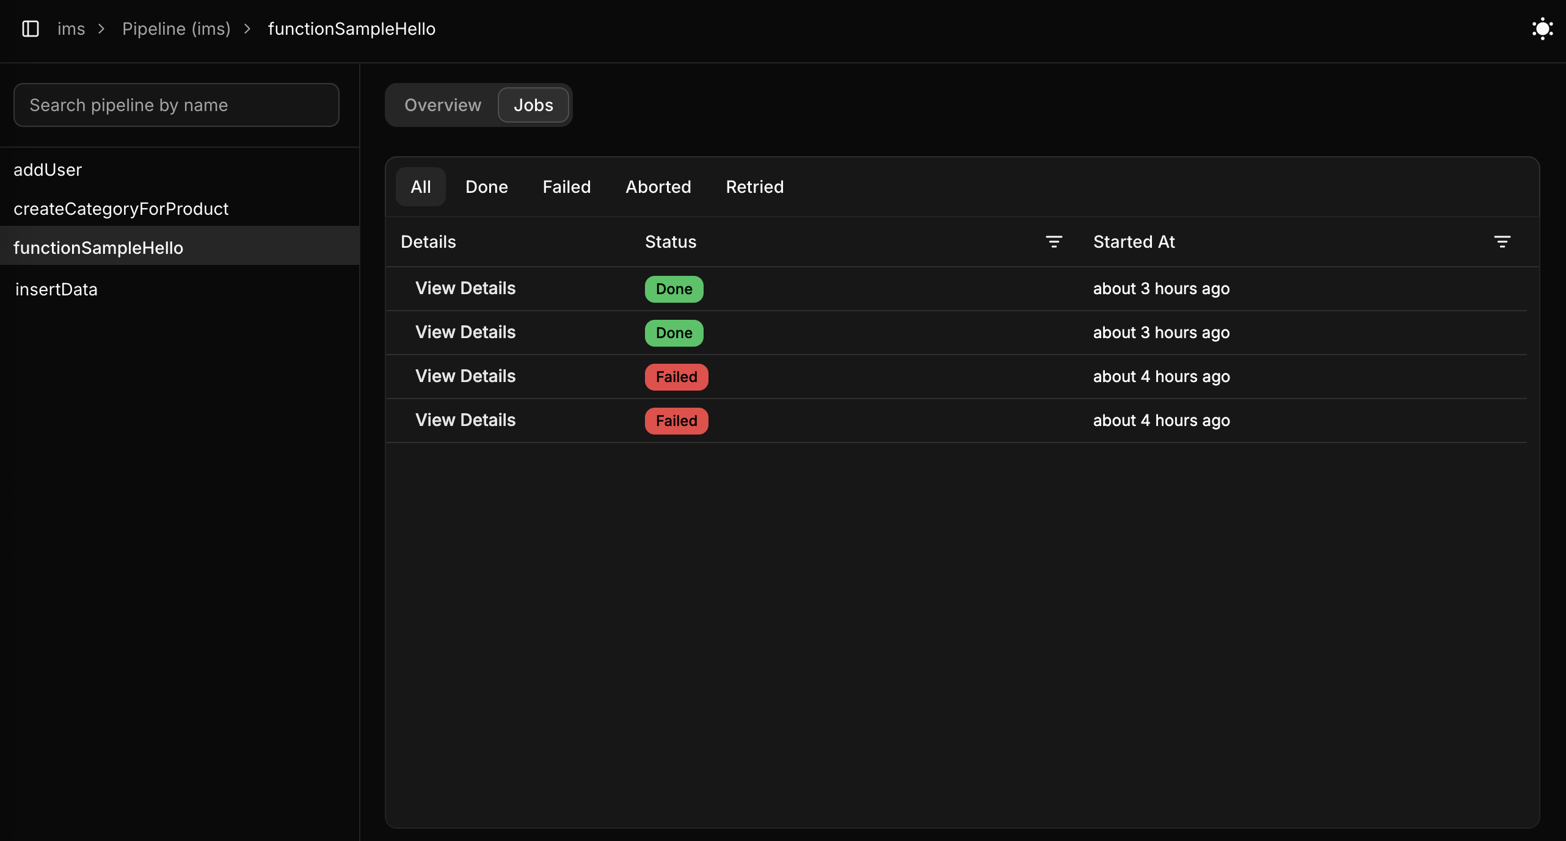Click the search pipeline by name field
The image size is (1566, 841).
click(x=176, y=105)
